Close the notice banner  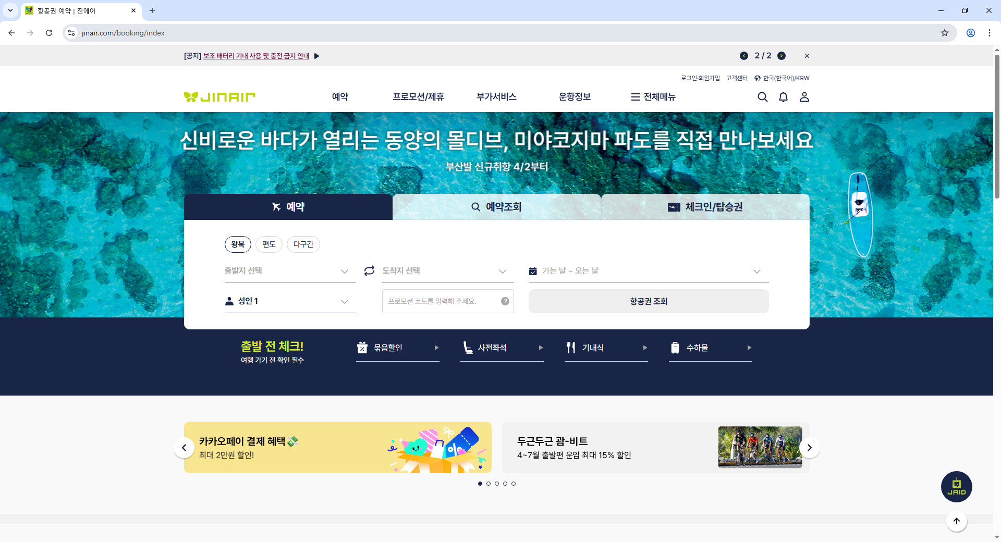coord(807,56)
